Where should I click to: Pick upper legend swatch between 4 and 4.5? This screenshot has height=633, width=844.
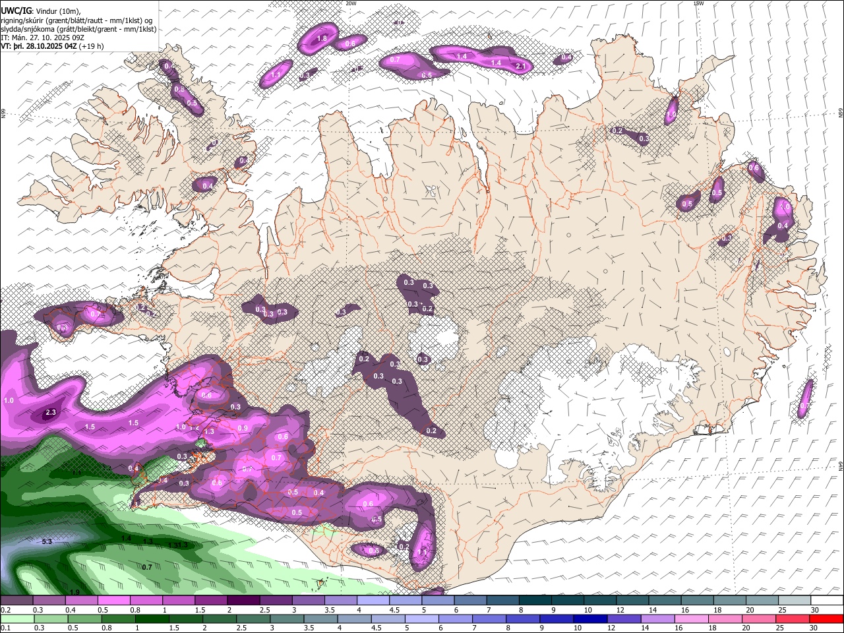[373, 600]
